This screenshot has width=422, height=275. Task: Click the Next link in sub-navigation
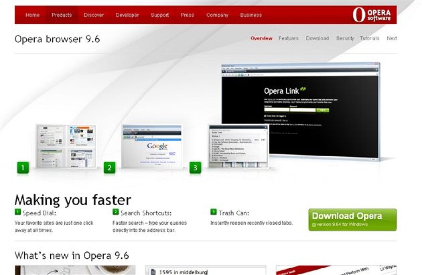point(392,38)
